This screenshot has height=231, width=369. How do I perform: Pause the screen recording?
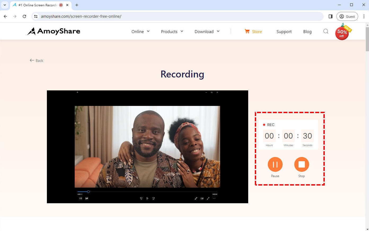(275, 164)
